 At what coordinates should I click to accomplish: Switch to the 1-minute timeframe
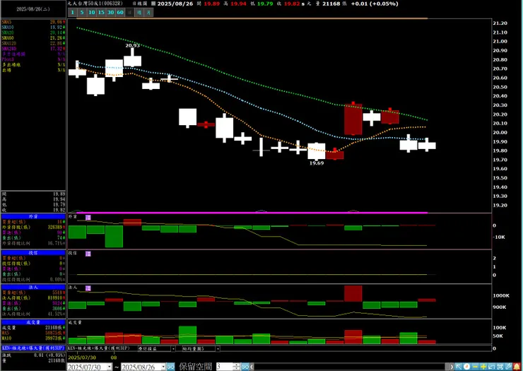point(72,12)
